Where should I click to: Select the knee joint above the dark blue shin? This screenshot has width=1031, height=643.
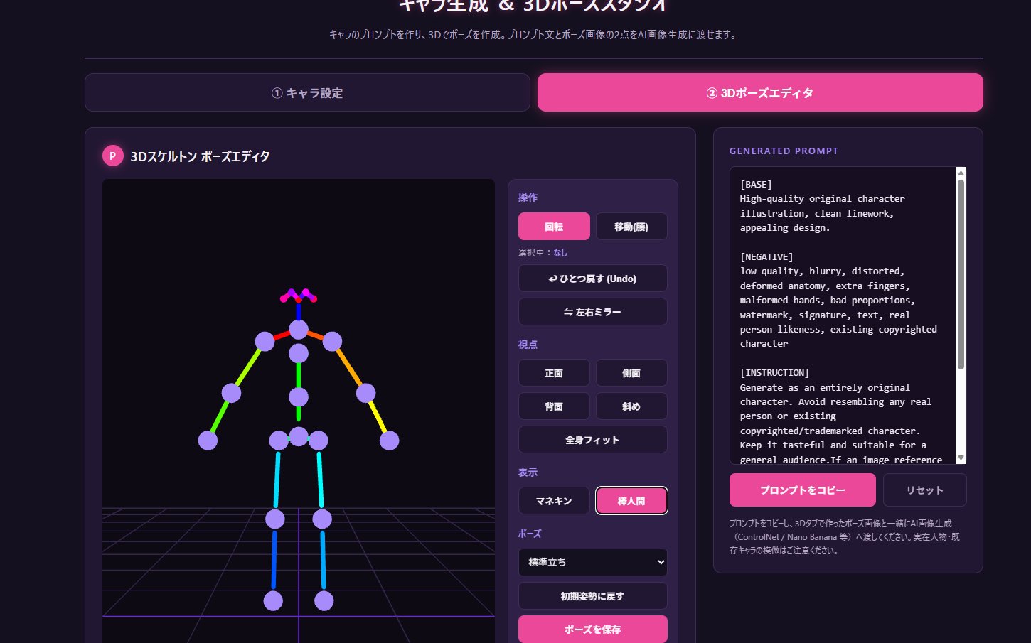pos(275,519)
